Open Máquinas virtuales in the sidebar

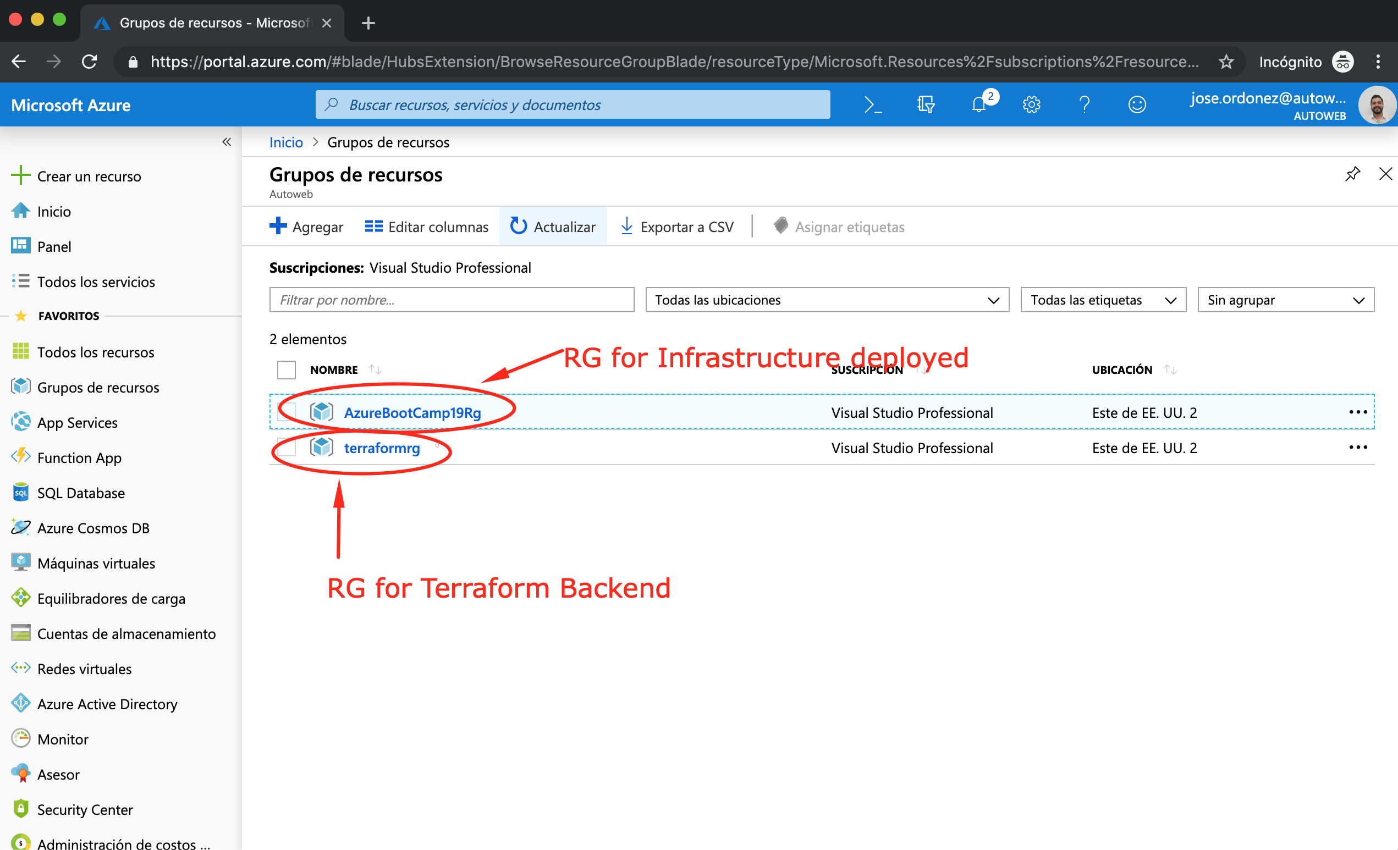[x=96, y=563]
